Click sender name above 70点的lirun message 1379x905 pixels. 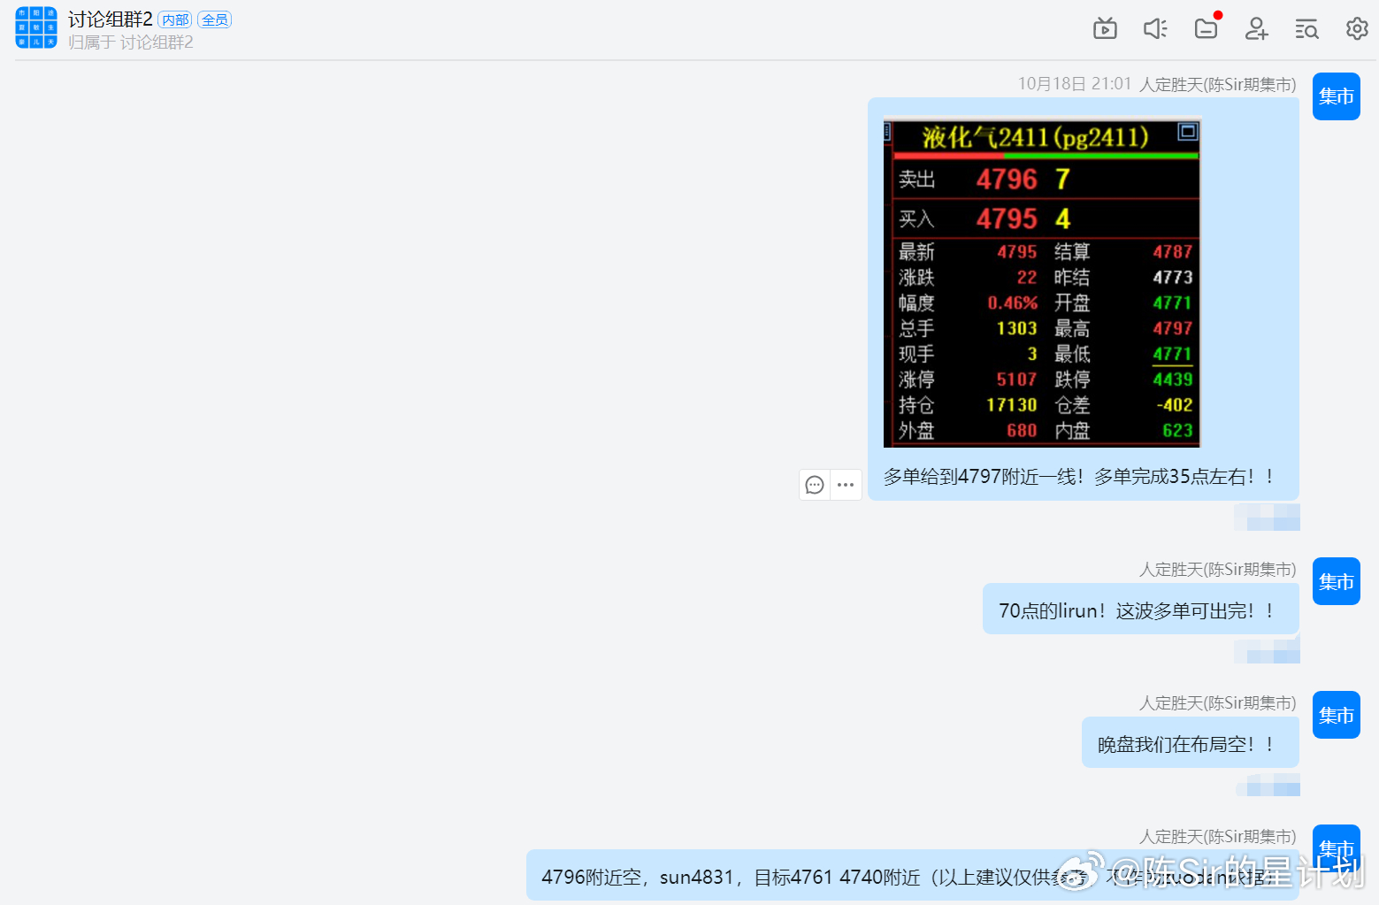(x=1217, y=569)
